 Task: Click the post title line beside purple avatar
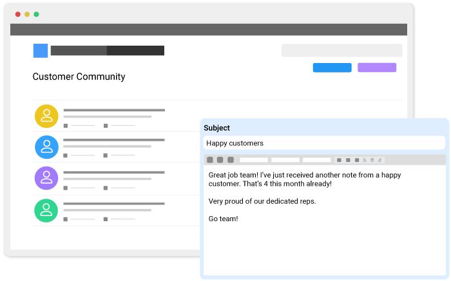(114, 172)
